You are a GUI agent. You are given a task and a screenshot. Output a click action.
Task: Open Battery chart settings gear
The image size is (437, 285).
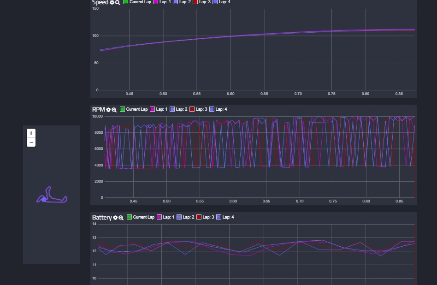115,218
